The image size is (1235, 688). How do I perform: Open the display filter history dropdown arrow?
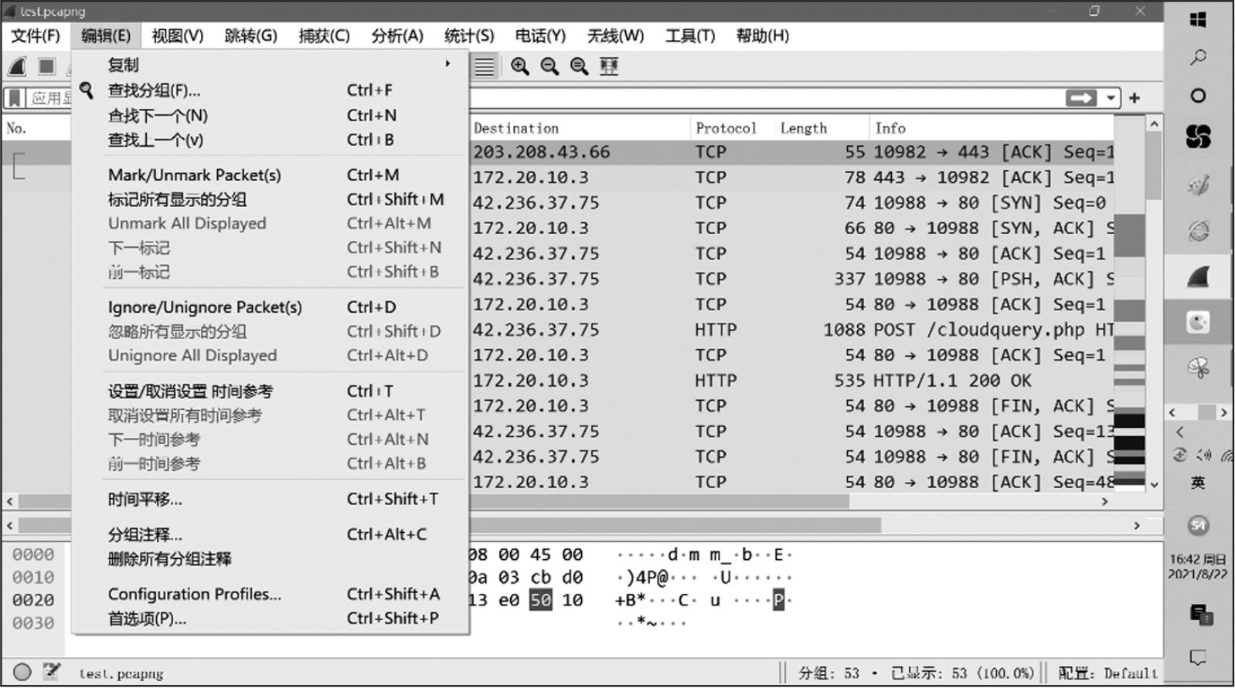1111,98
